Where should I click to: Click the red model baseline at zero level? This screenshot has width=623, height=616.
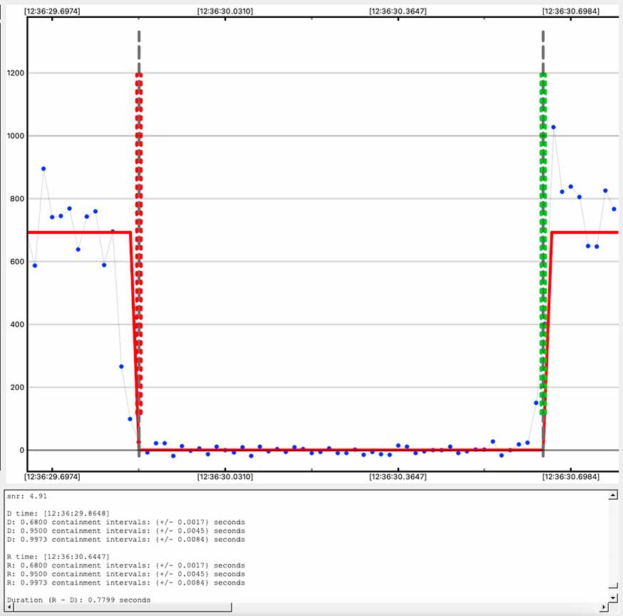[341, 449]
